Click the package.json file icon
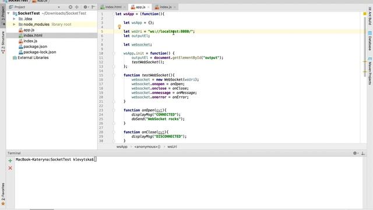Screen dimensions: 373x210 [x=21, y=47]
